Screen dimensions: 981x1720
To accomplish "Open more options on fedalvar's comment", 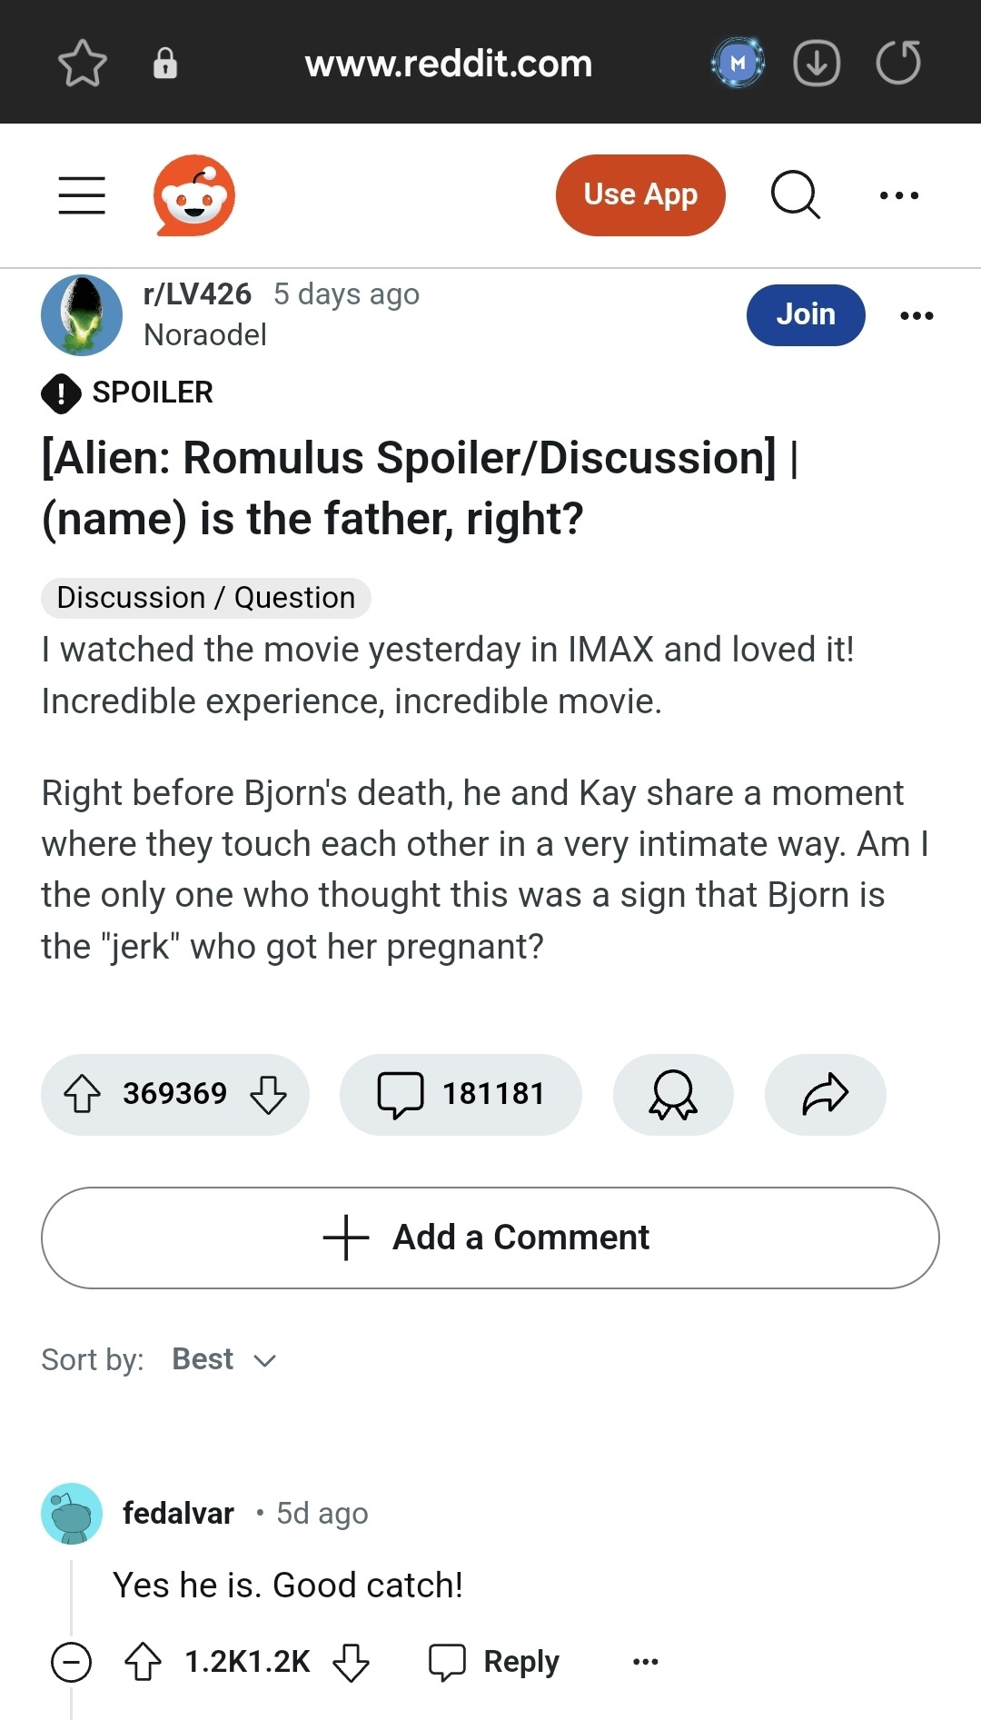I will [x=645, y=1662].
